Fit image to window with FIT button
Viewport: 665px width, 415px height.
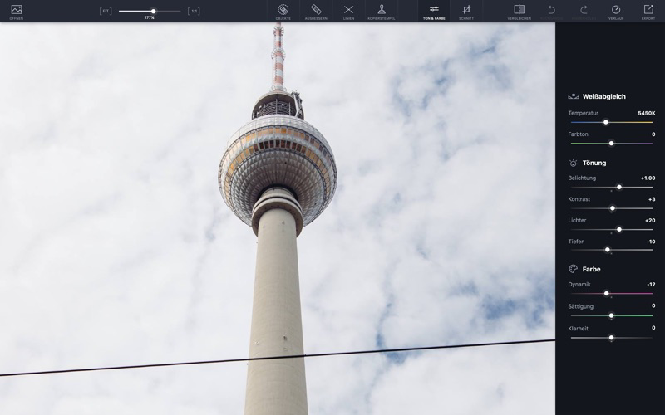click(106, 11)
